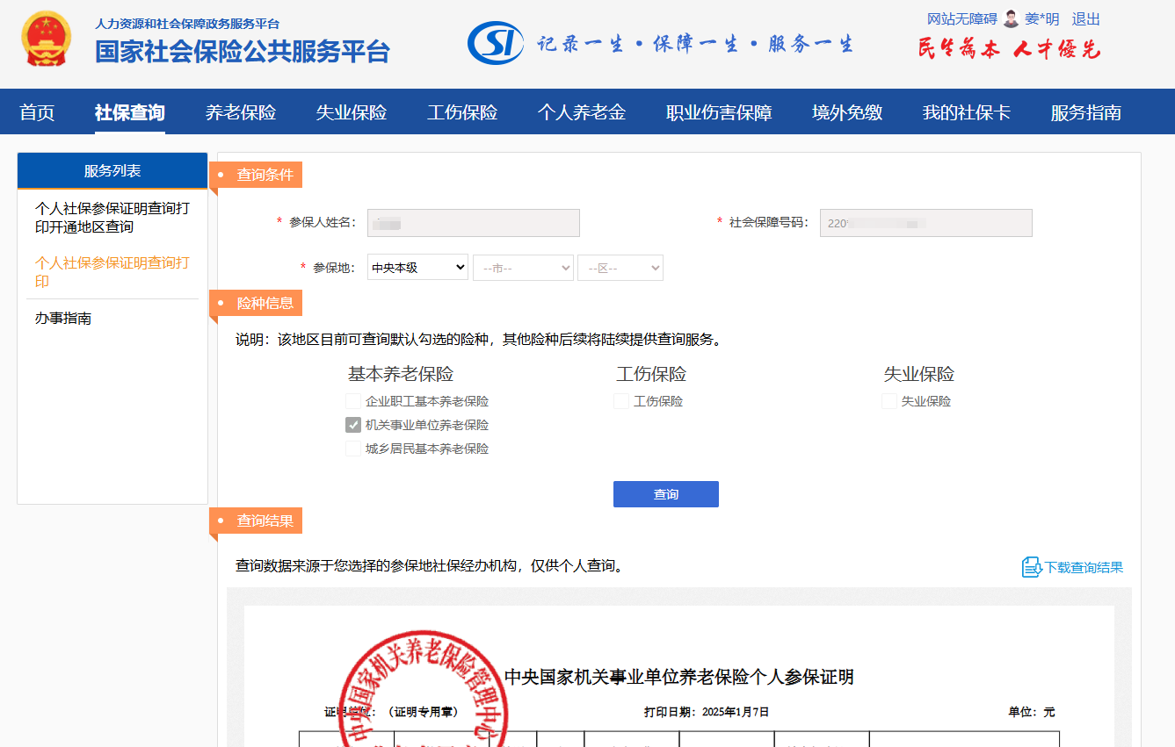Select 办事指南 in the service list
Screen dimensions: 1175x747
[63, 319]
